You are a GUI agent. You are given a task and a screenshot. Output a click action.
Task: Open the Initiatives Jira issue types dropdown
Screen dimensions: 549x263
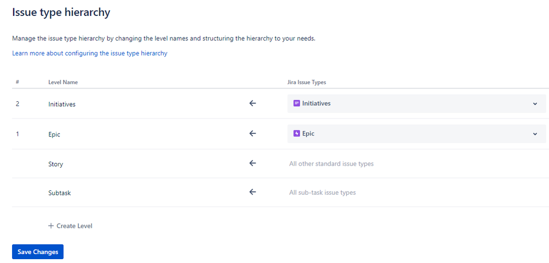[417, 104]
